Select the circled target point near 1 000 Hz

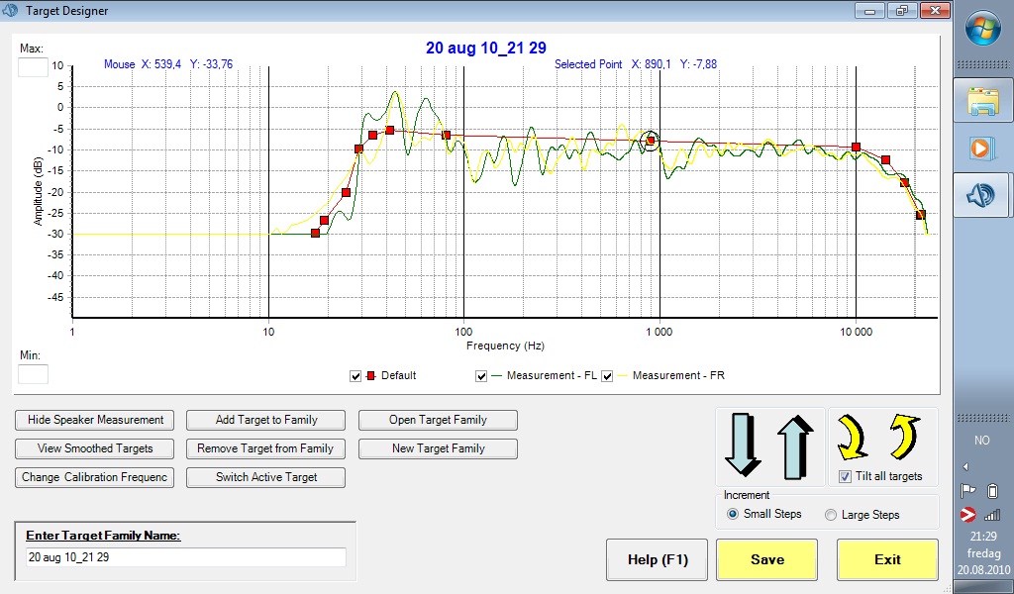(651, 141)
